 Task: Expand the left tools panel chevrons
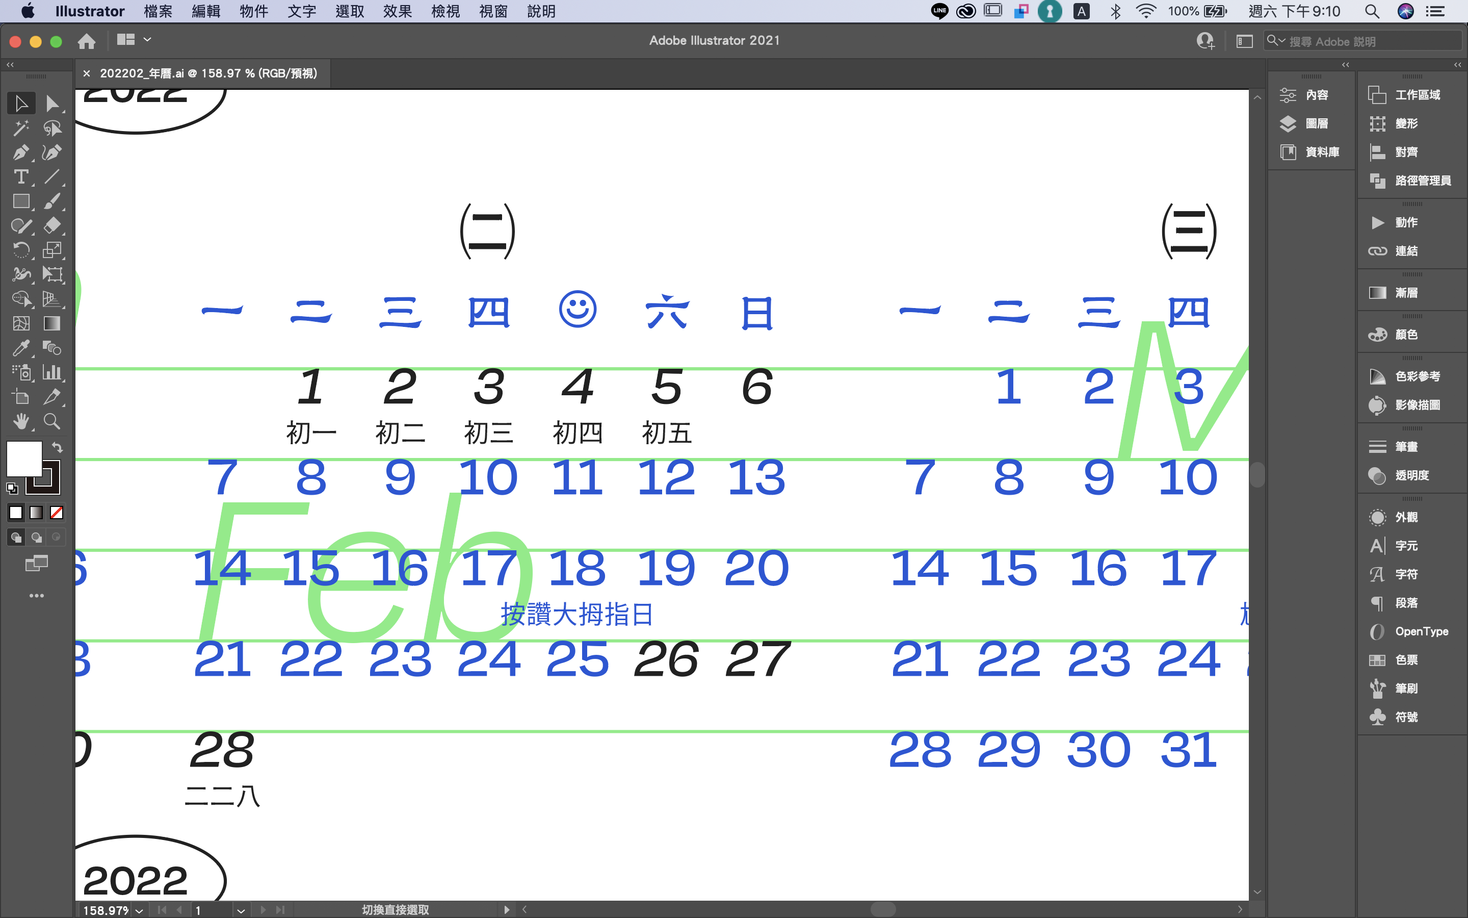click(10, 64)
